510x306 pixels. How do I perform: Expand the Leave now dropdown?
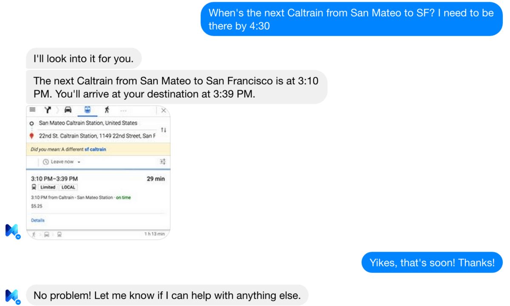pos(62,162)
